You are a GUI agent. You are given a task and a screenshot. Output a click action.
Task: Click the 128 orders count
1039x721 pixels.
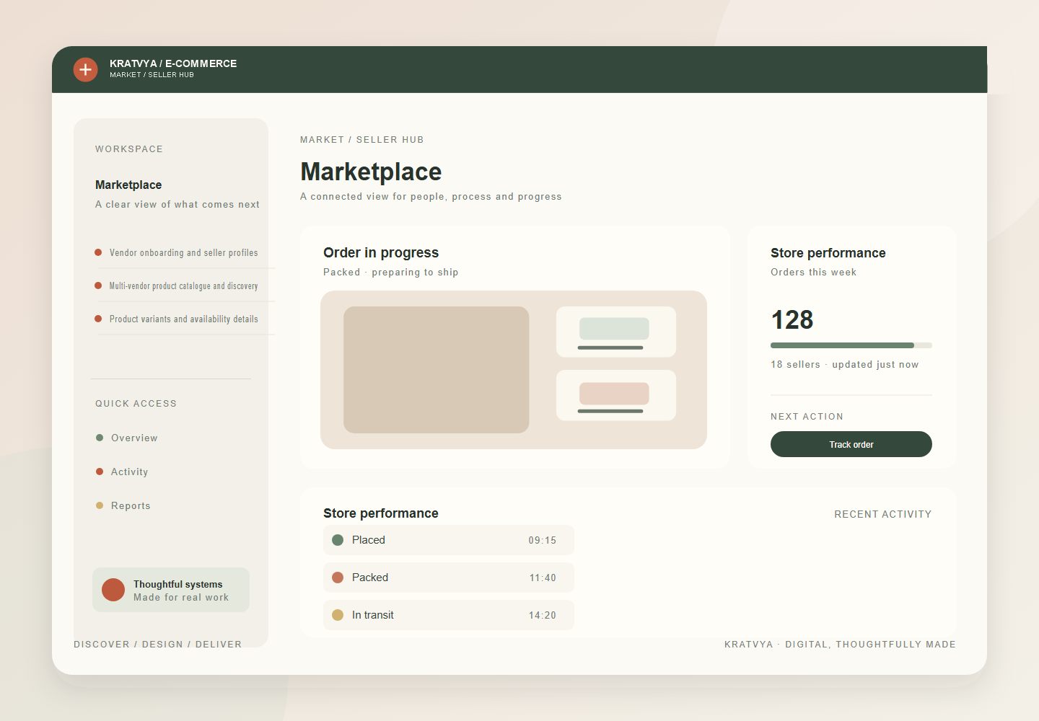point(792,319)
